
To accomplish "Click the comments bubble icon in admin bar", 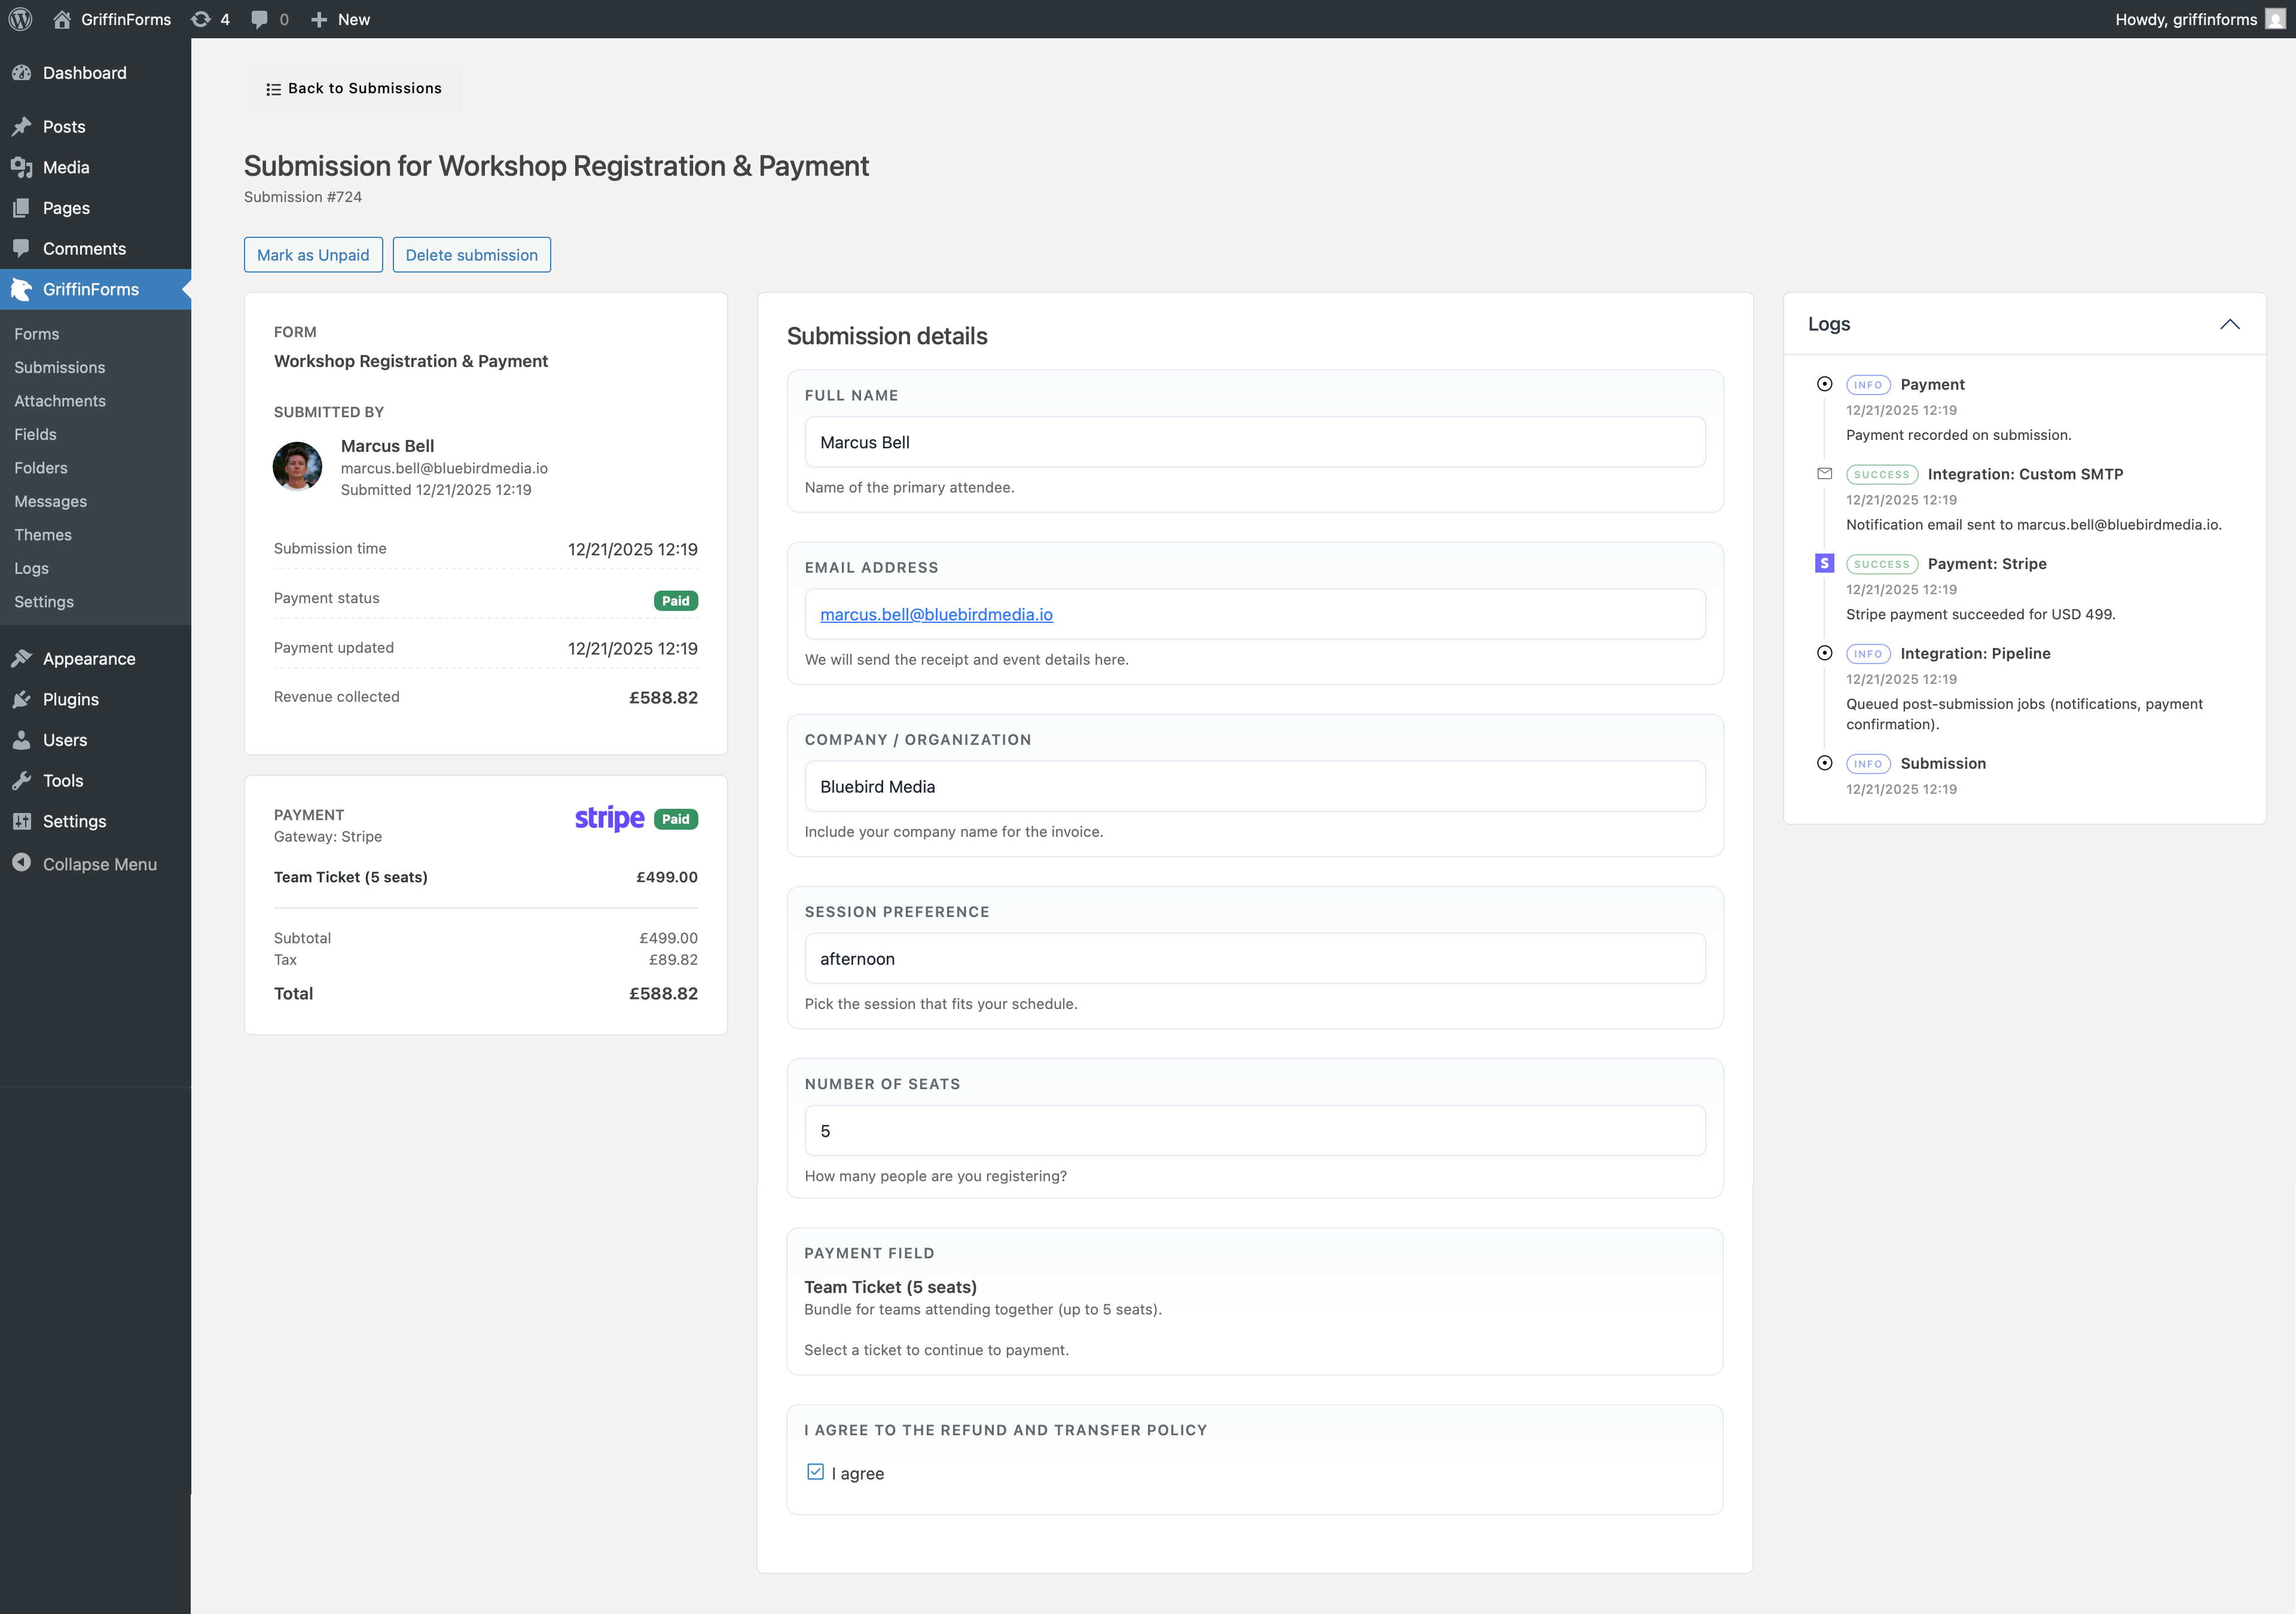I will click(x=260, y=19).
